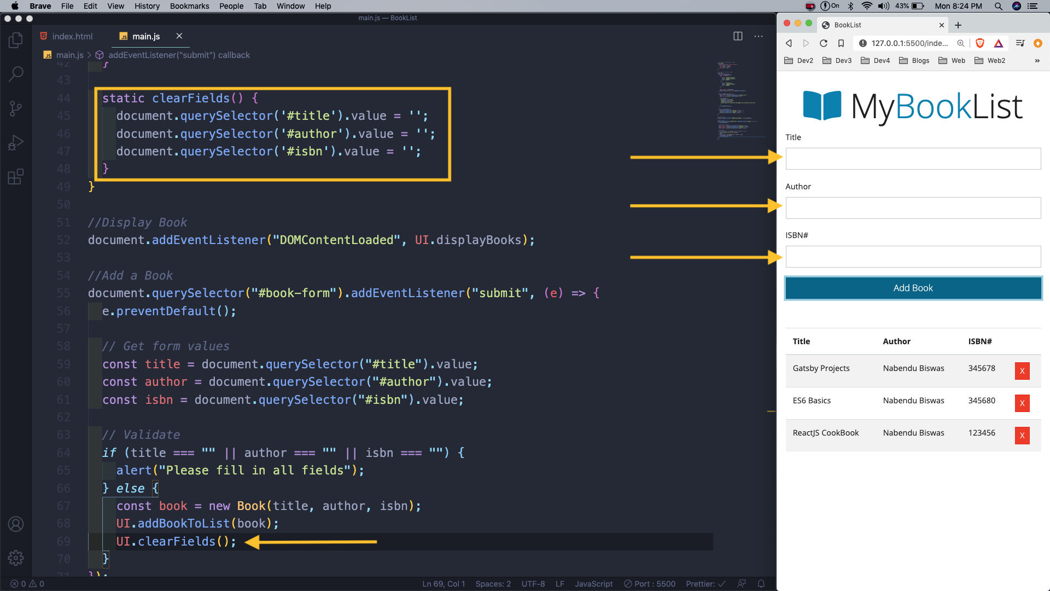Change LF end of line sequence
Viewport: 1050px width, 591px height.
pos(560,584)
